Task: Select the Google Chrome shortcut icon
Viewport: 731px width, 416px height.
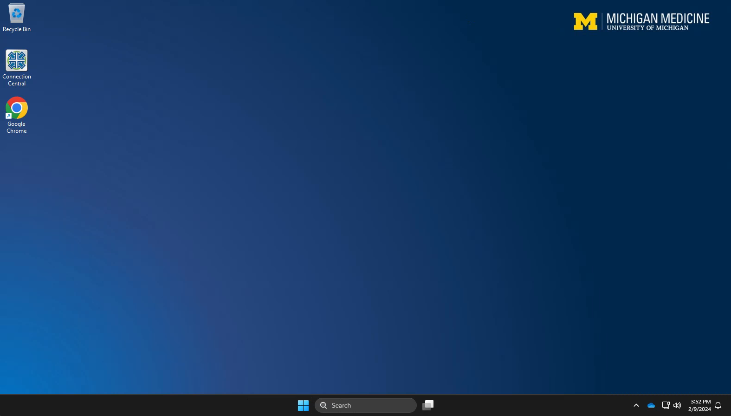Action: (x=17, y=108)
